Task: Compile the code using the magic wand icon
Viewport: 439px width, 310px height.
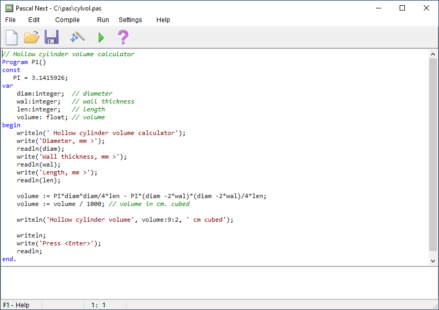Action: point(77,37)
